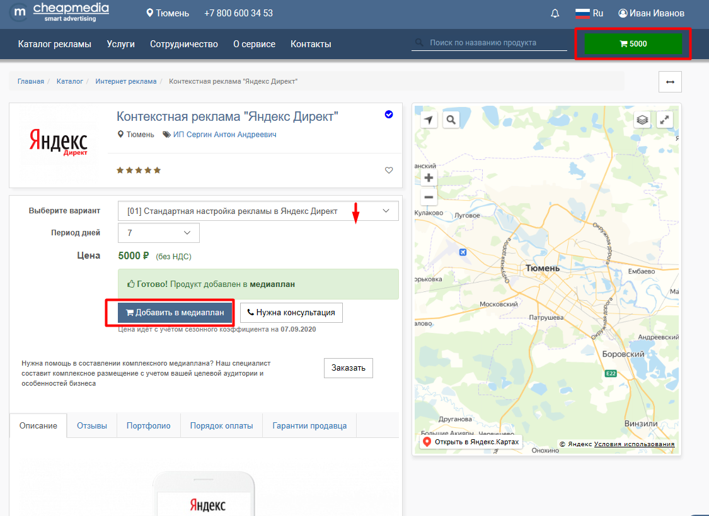Click Добавить в медиаплан button

pos(175,312)
